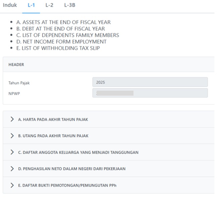Select the L-1 tab
The width and height of the screenshot is (219, 199).
[31, 5]
